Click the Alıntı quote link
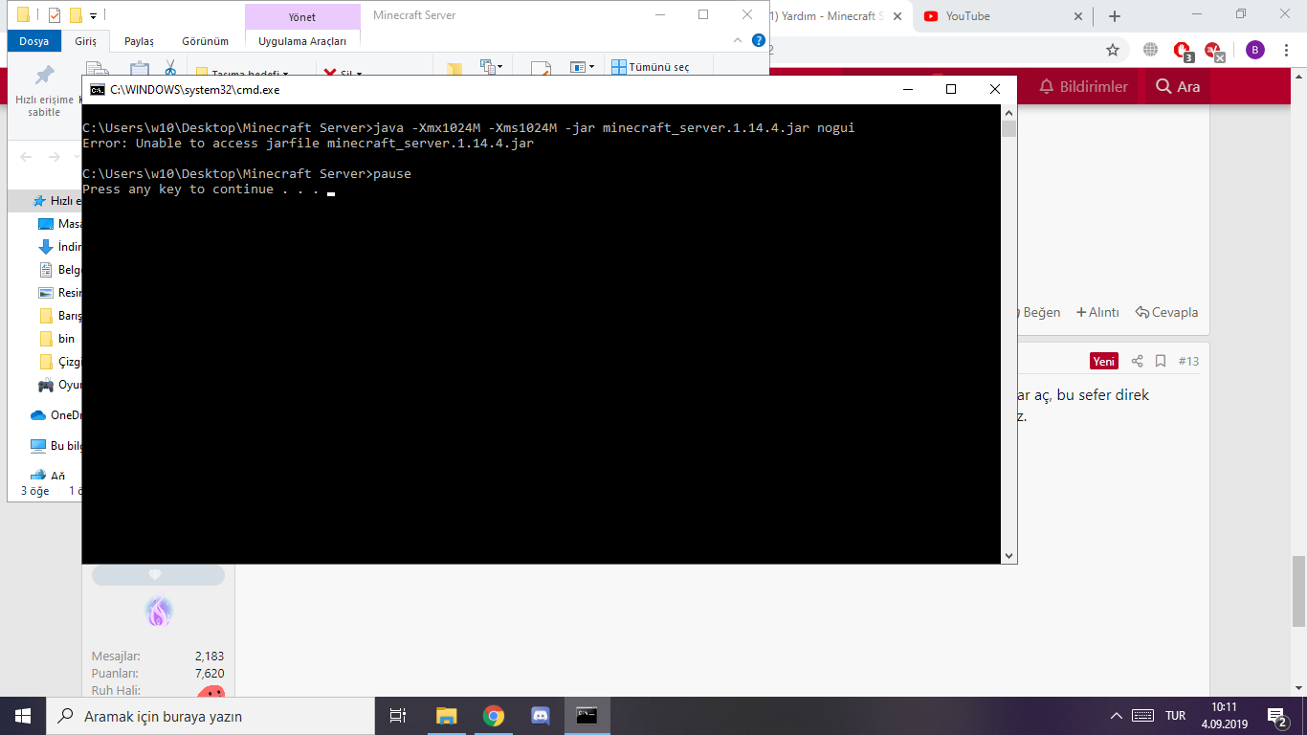1307x735 pixels. coord(1097,312)
